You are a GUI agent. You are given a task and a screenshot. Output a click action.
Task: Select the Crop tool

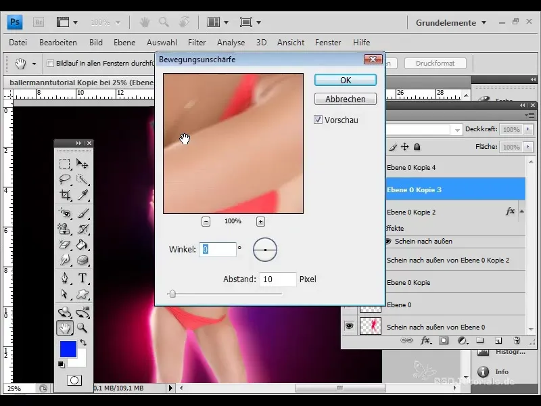click(x=64, y=195)
